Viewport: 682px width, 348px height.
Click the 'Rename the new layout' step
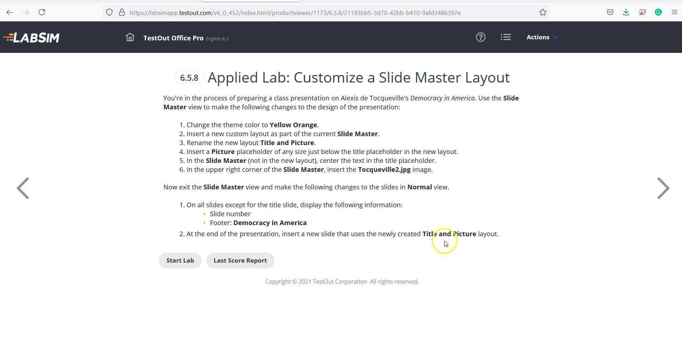pyautogui.click(x=251, y=143)
